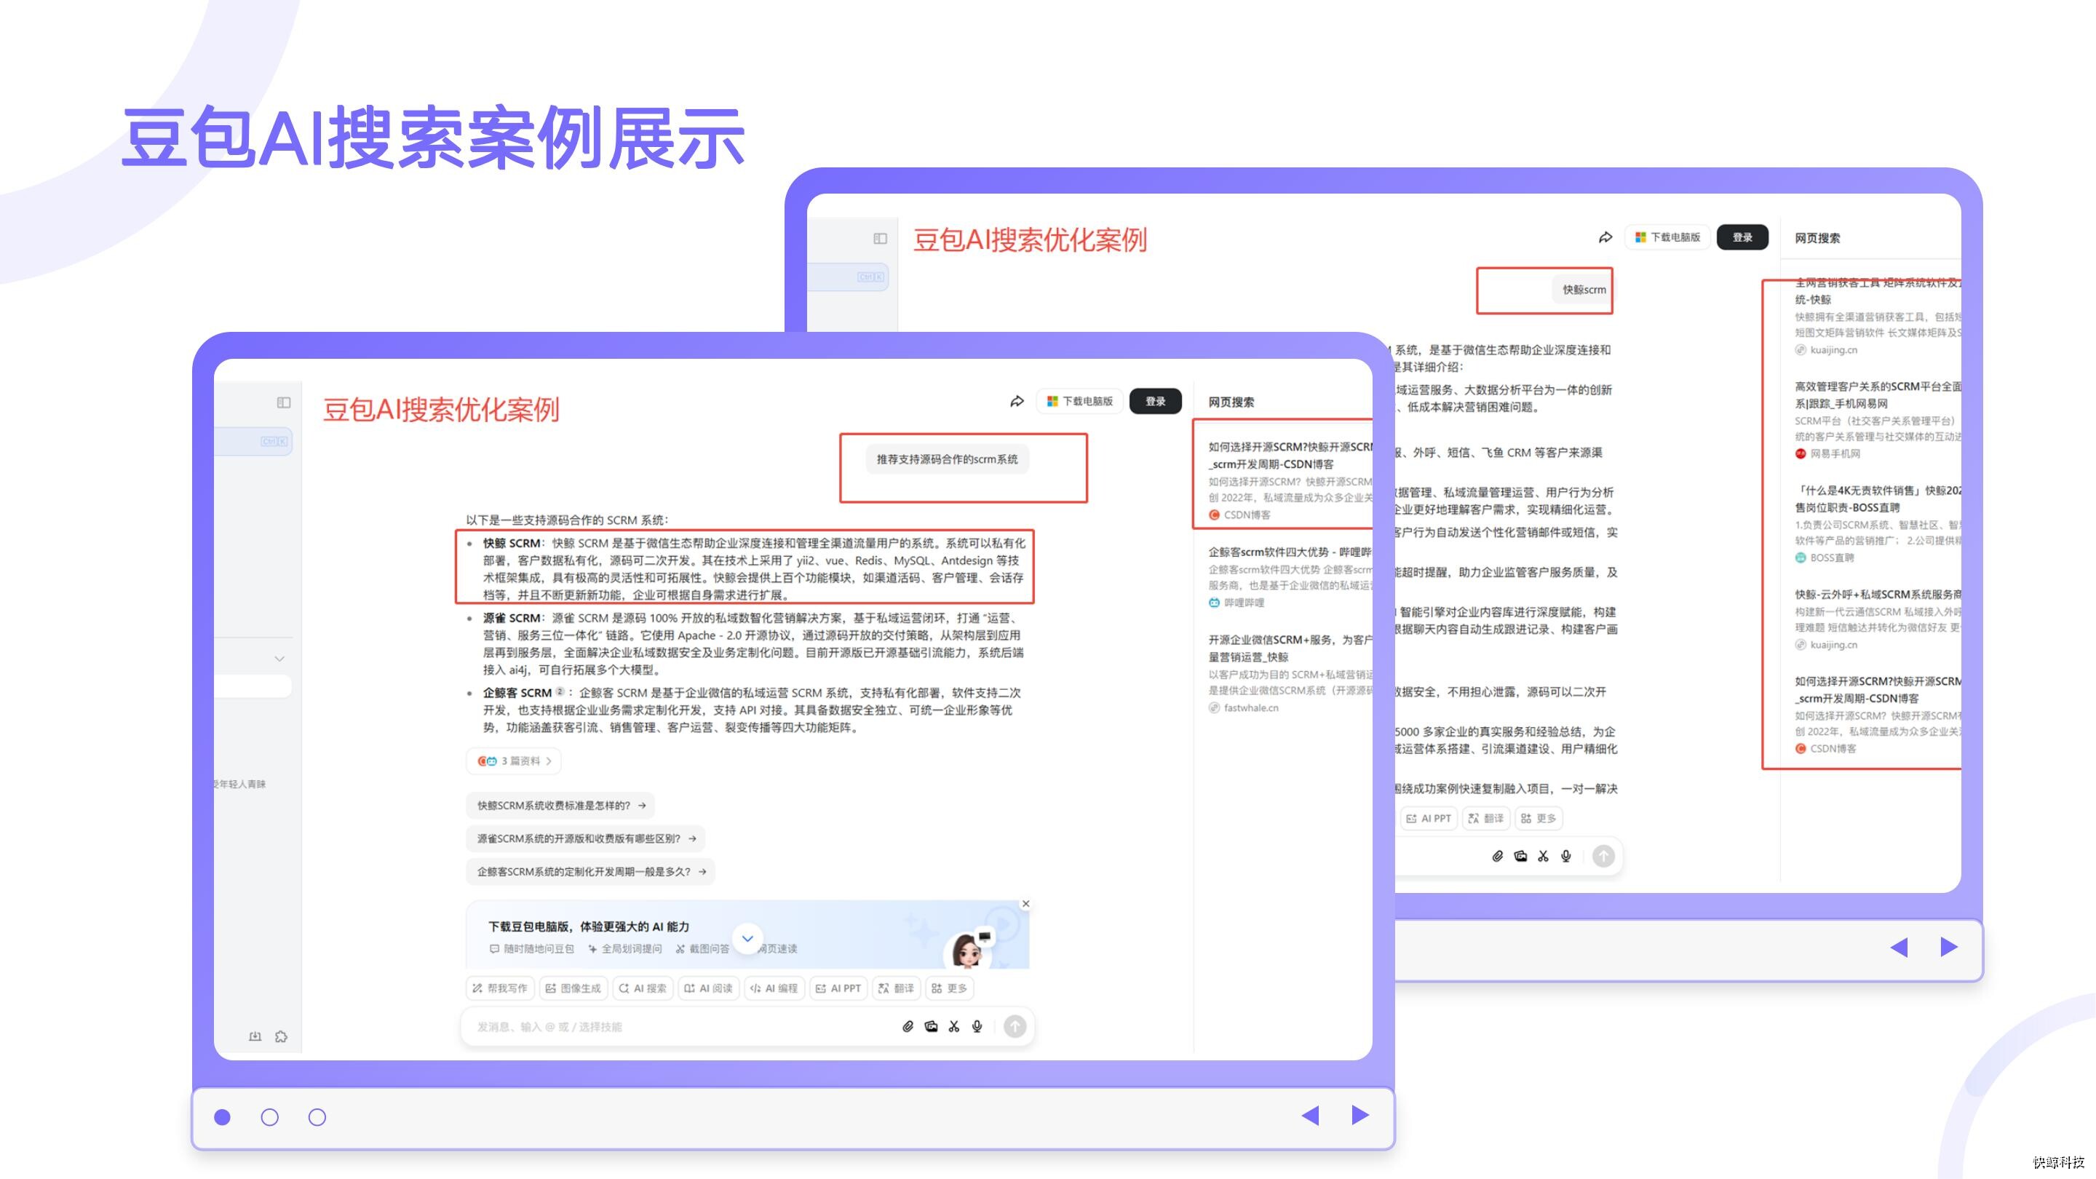Screen dimensions: 2096x1179
Task: Click the microphone icon in back frame
Action: [x=1566, y=856]
